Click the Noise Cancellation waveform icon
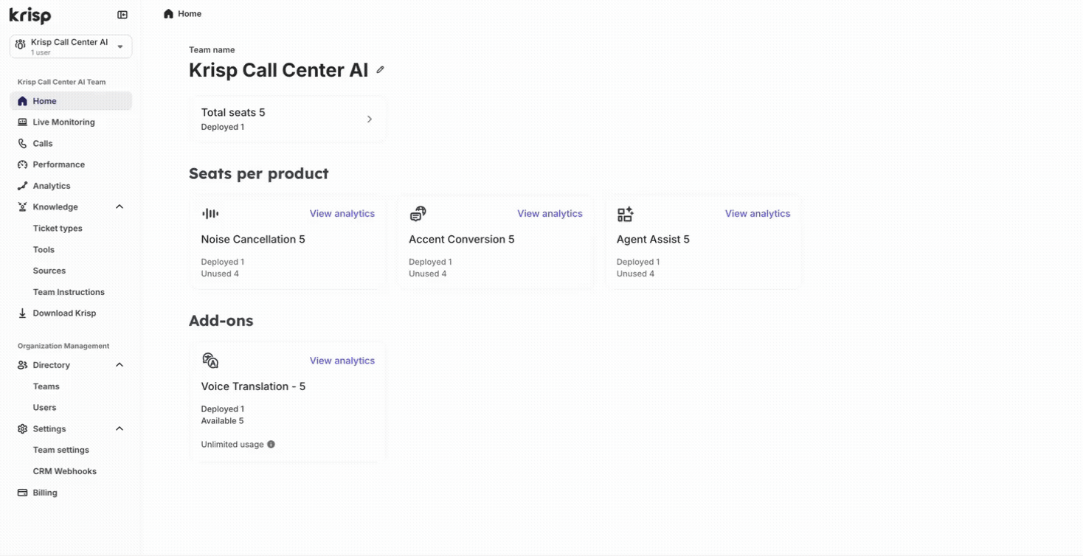 210,214
